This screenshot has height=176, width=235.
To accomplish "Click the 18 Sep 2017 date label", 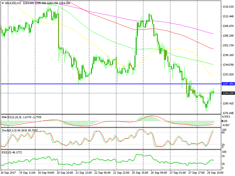I will [x=8, y=172].
